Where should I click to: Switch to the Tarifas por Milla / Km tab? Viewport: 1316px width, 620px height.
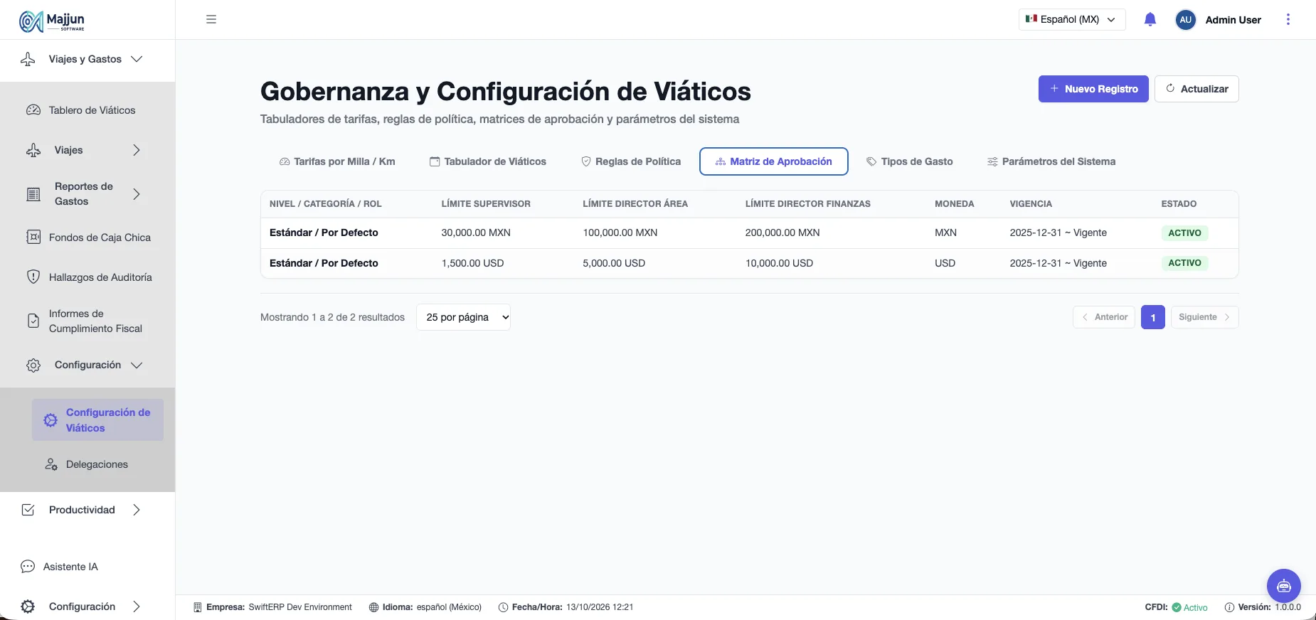click(337, 161)
